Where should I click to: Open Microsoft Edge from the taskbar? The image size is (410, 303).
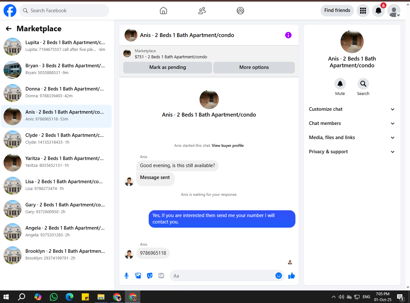tap(70, 297)
